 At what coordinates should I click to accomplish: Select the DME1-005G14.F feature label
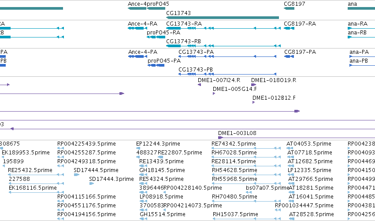pyautogui.click(x=235, y=89)
